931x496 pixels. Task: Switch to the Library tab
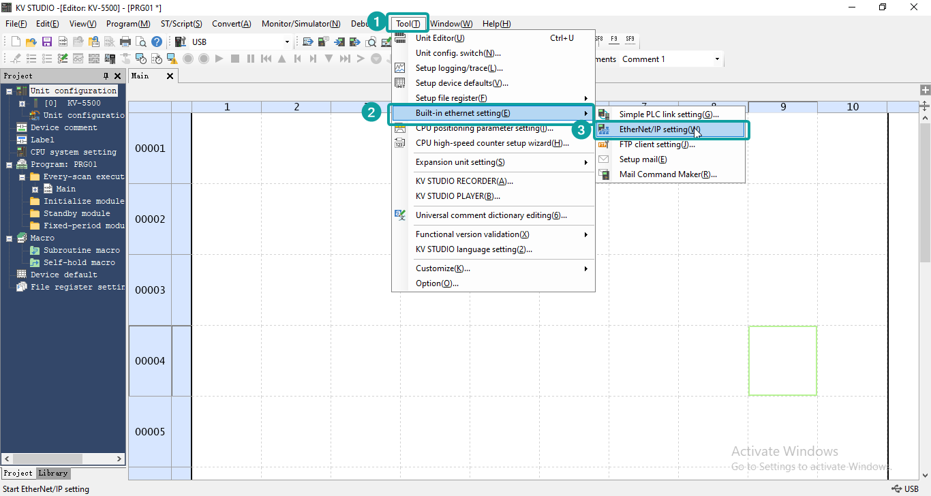point(52,473)
